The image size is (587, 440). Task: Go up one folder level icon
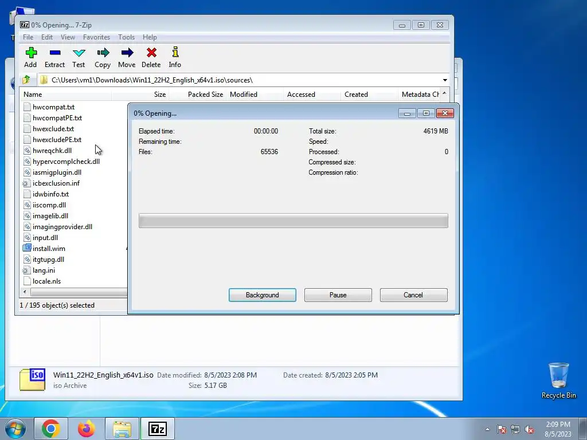click(x=26, y=80)
